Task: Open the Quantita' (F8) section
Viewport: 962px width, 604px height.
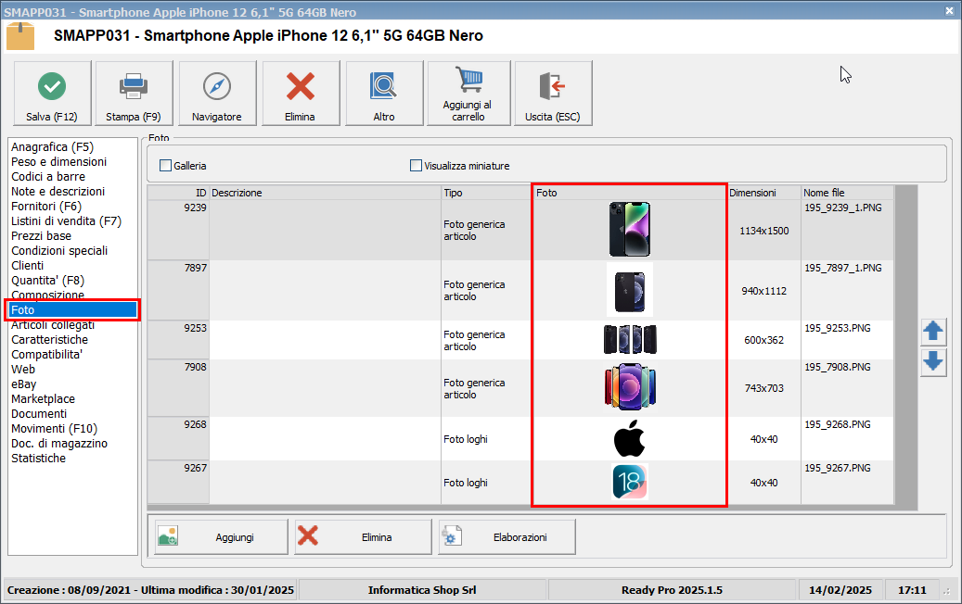Action: pyautogui.click(x=48, y=281)
